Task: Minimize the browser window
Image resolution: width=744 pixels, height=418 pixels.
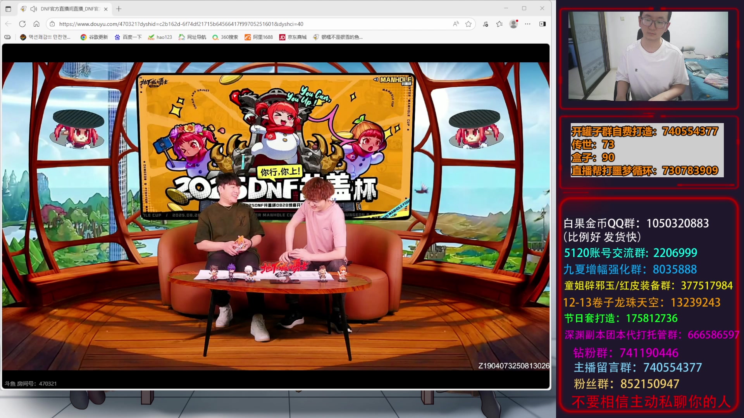Action: (506, 8)
